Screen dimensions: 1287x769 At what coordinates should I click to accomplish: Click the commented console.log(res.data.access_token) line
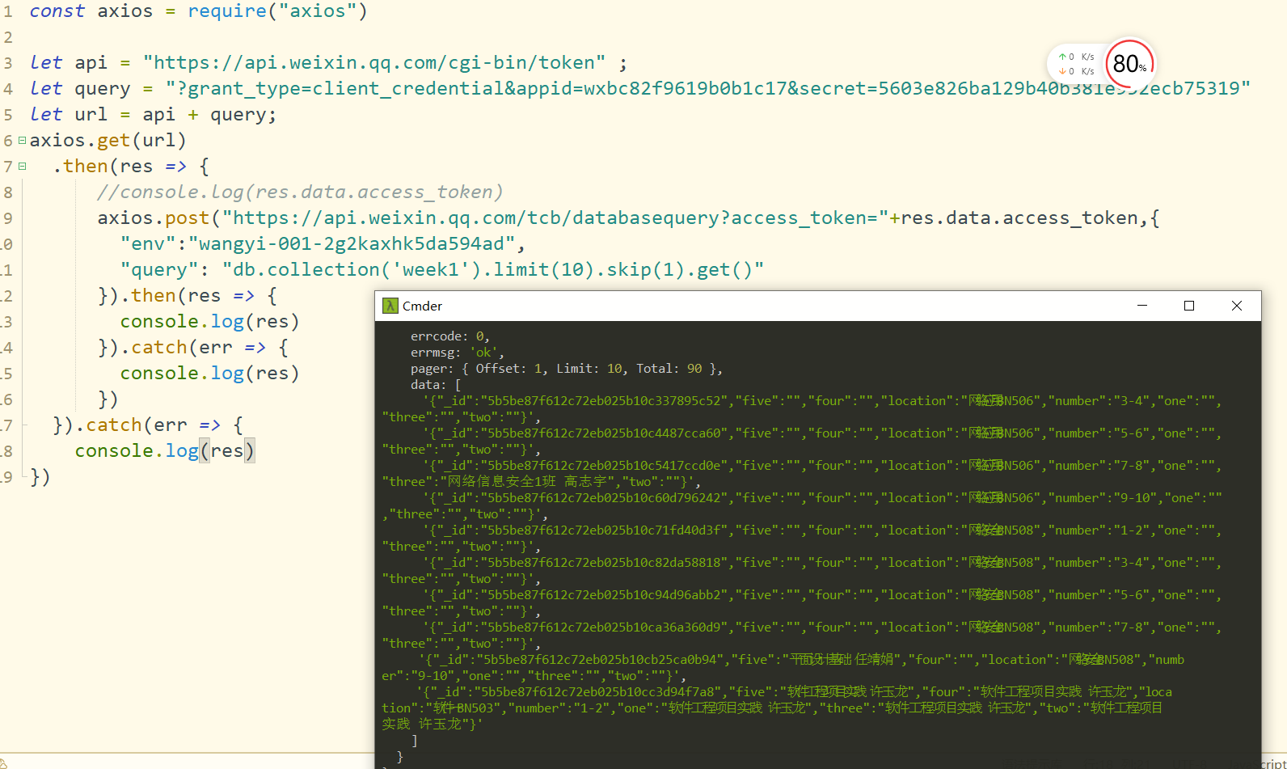[300, 192]
